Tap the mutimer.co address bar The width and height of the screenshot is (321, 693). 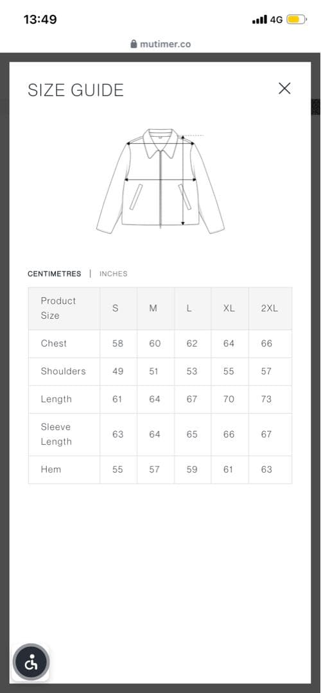[160, 44]
